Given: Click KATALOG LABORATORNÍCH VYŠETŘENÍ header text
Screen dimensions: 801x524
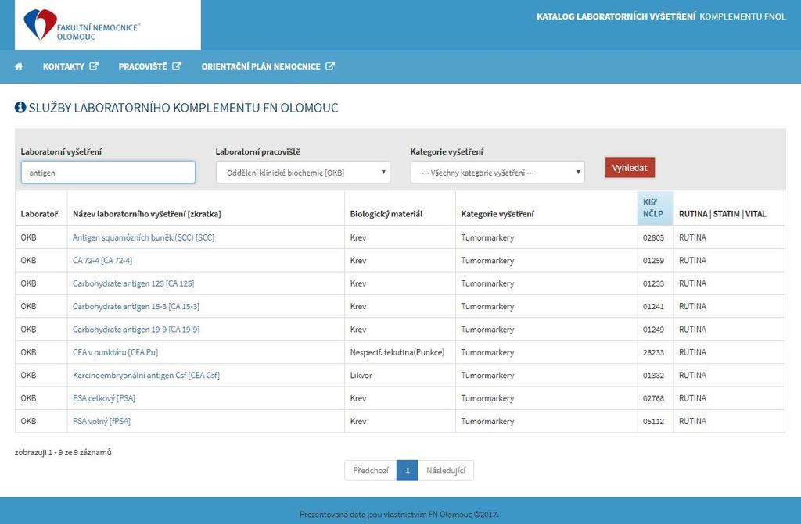Looking at the screenshot, I should point(616,16).
